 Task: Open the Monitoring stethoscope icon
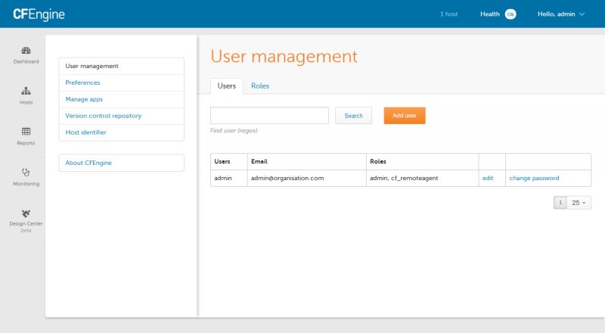pyautogui.click(x=26, y=173)
